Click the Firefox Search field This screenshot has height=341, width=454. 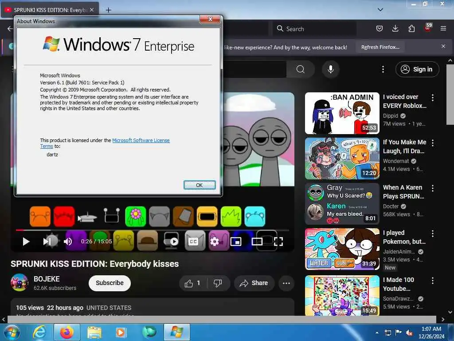pyautogui.click(x=314, y=29)
